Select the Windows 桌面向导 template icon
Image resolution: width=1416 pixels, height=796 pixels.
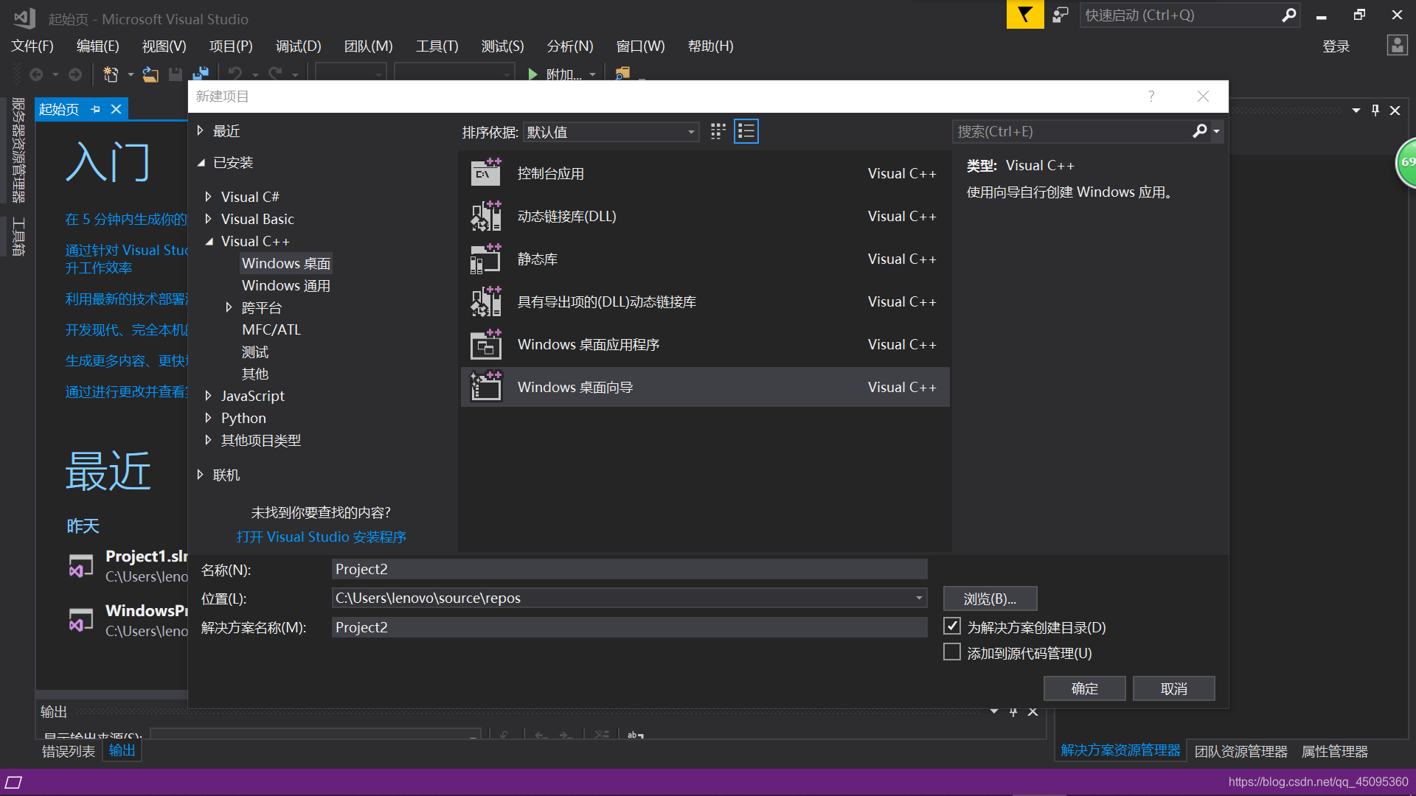(x=486, y=387)
